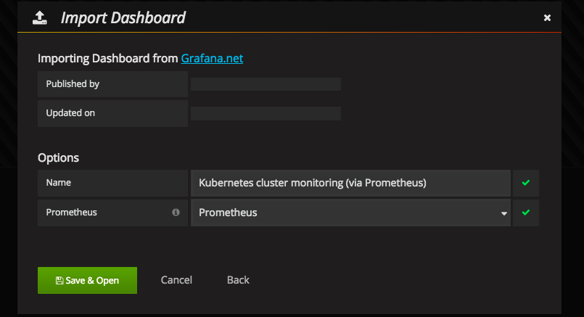This screenshot has width=584, height=317.
Task: Click the Updated on label
Action: 70,113
